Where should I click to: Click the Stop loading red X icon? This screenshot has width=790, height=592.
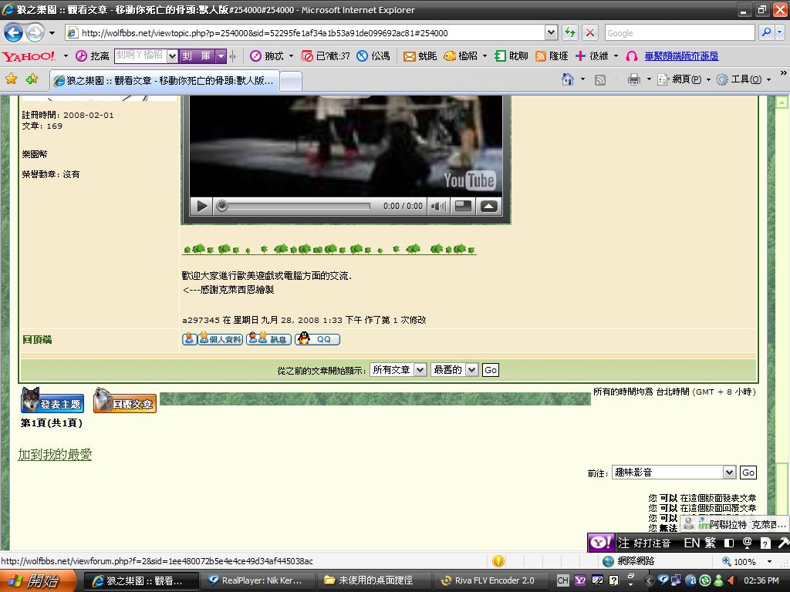click(x=590, y=32)
